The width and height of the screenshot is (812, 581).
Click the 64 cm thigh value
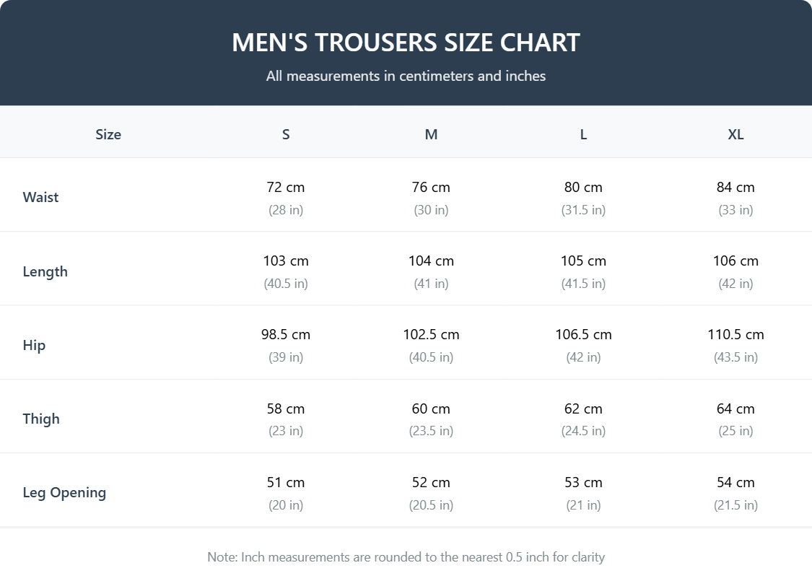coord(735,409)
